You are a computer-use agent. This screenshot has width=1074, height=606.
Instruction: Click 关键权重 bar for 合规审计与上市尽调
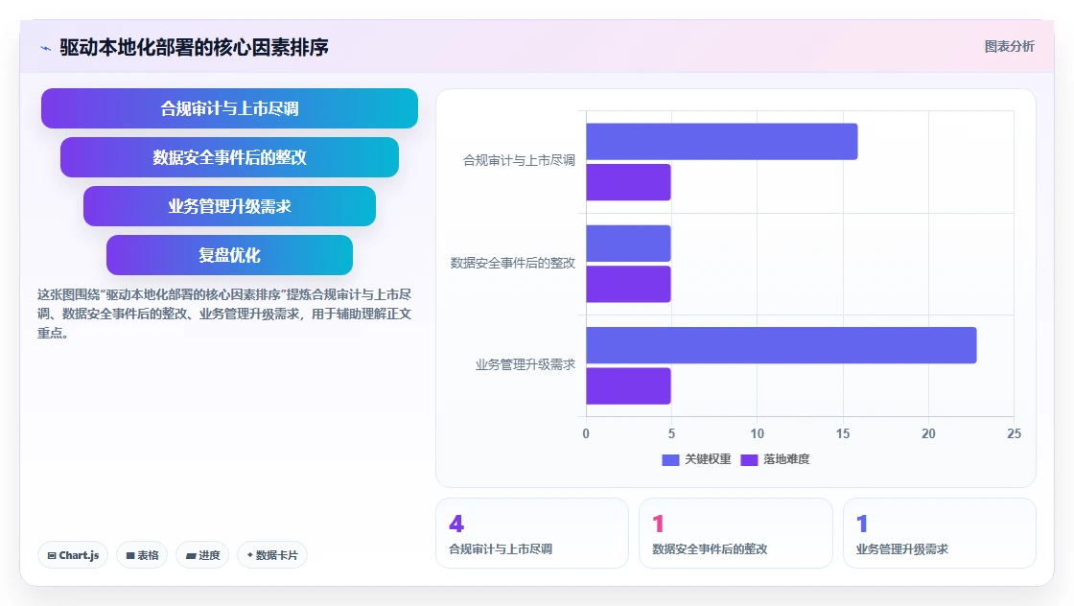coord(722,142)
